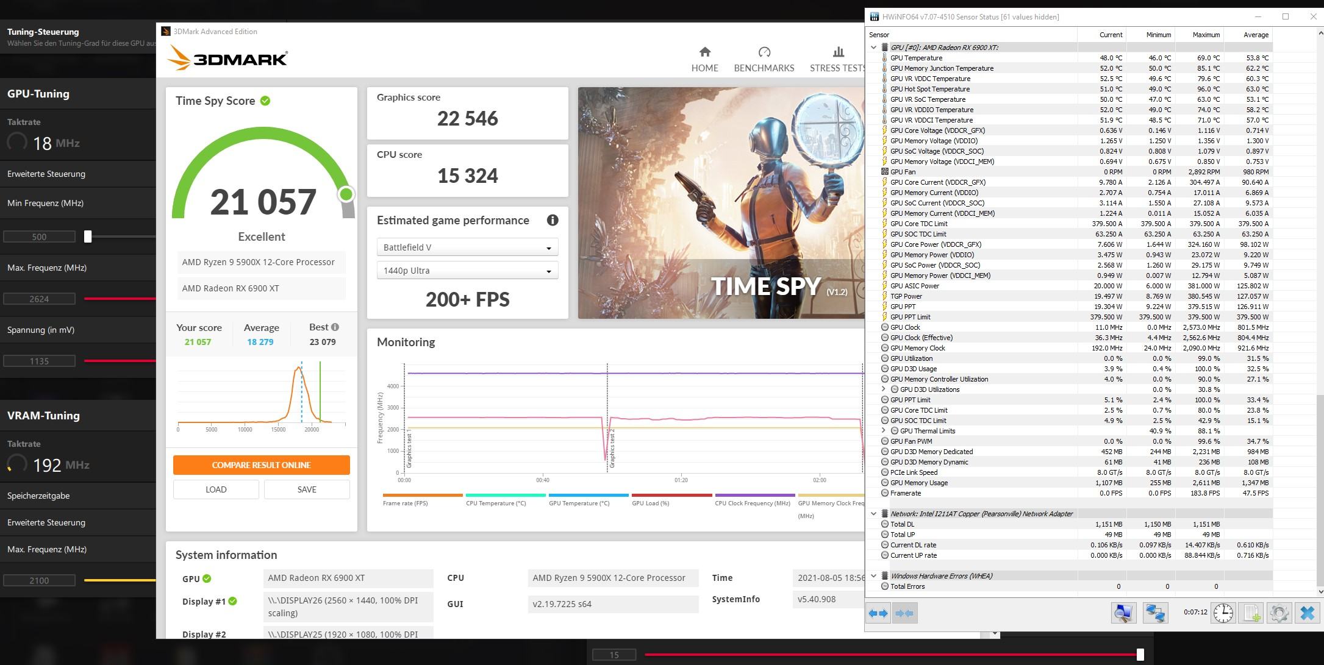The image size is (1324, 665).
Task: Expand GPU Thermal Limits row
Action: pyautogui.click(x=883, y=431)
